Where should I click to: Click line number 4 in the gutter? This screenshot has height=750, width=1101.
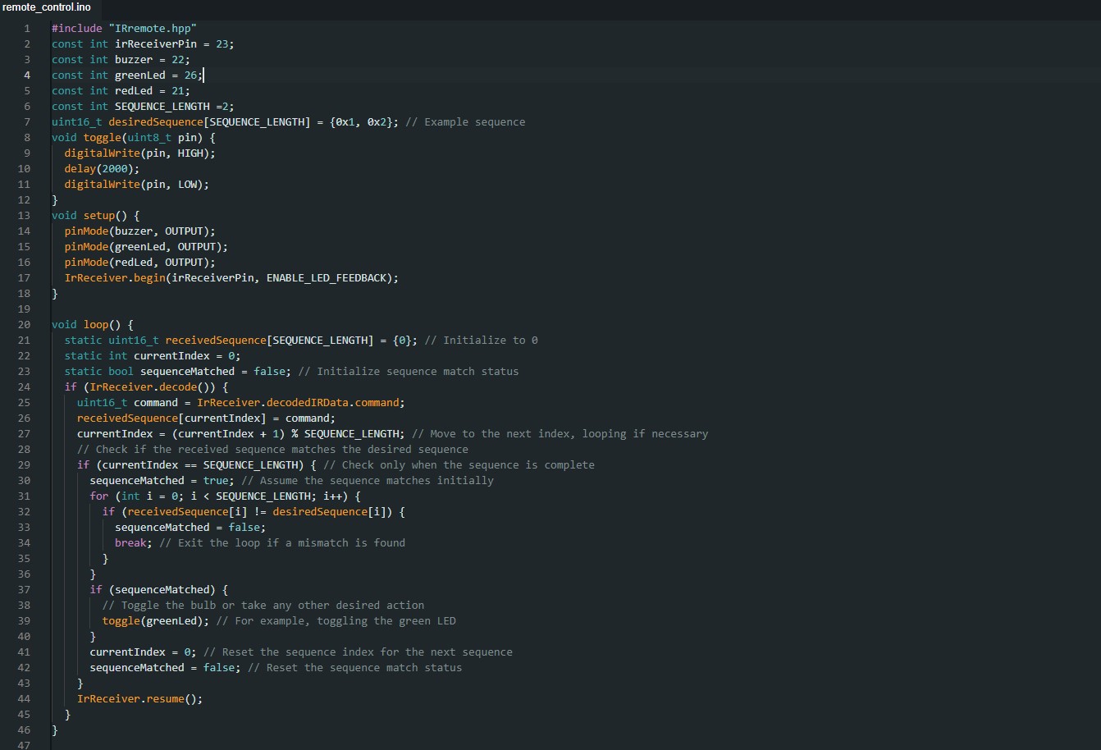[27, 75]
